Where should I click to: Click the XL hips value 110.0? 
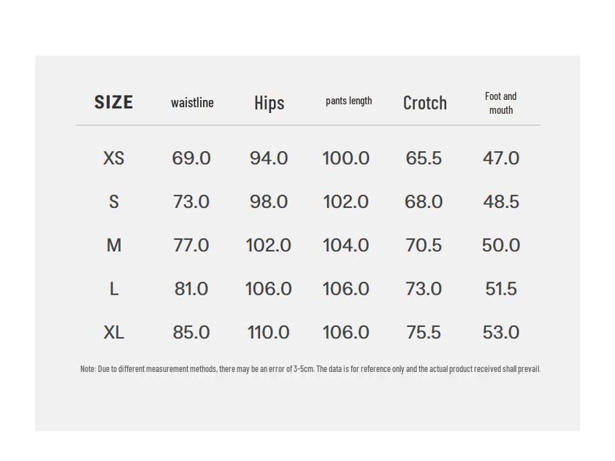click(269, 333)
